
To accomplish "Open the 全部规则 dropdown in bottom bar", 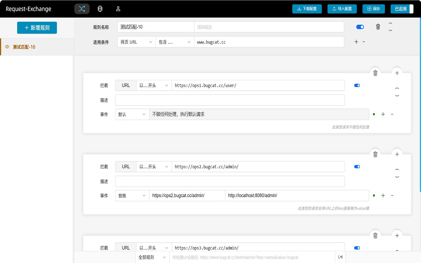I will (153, 257).
